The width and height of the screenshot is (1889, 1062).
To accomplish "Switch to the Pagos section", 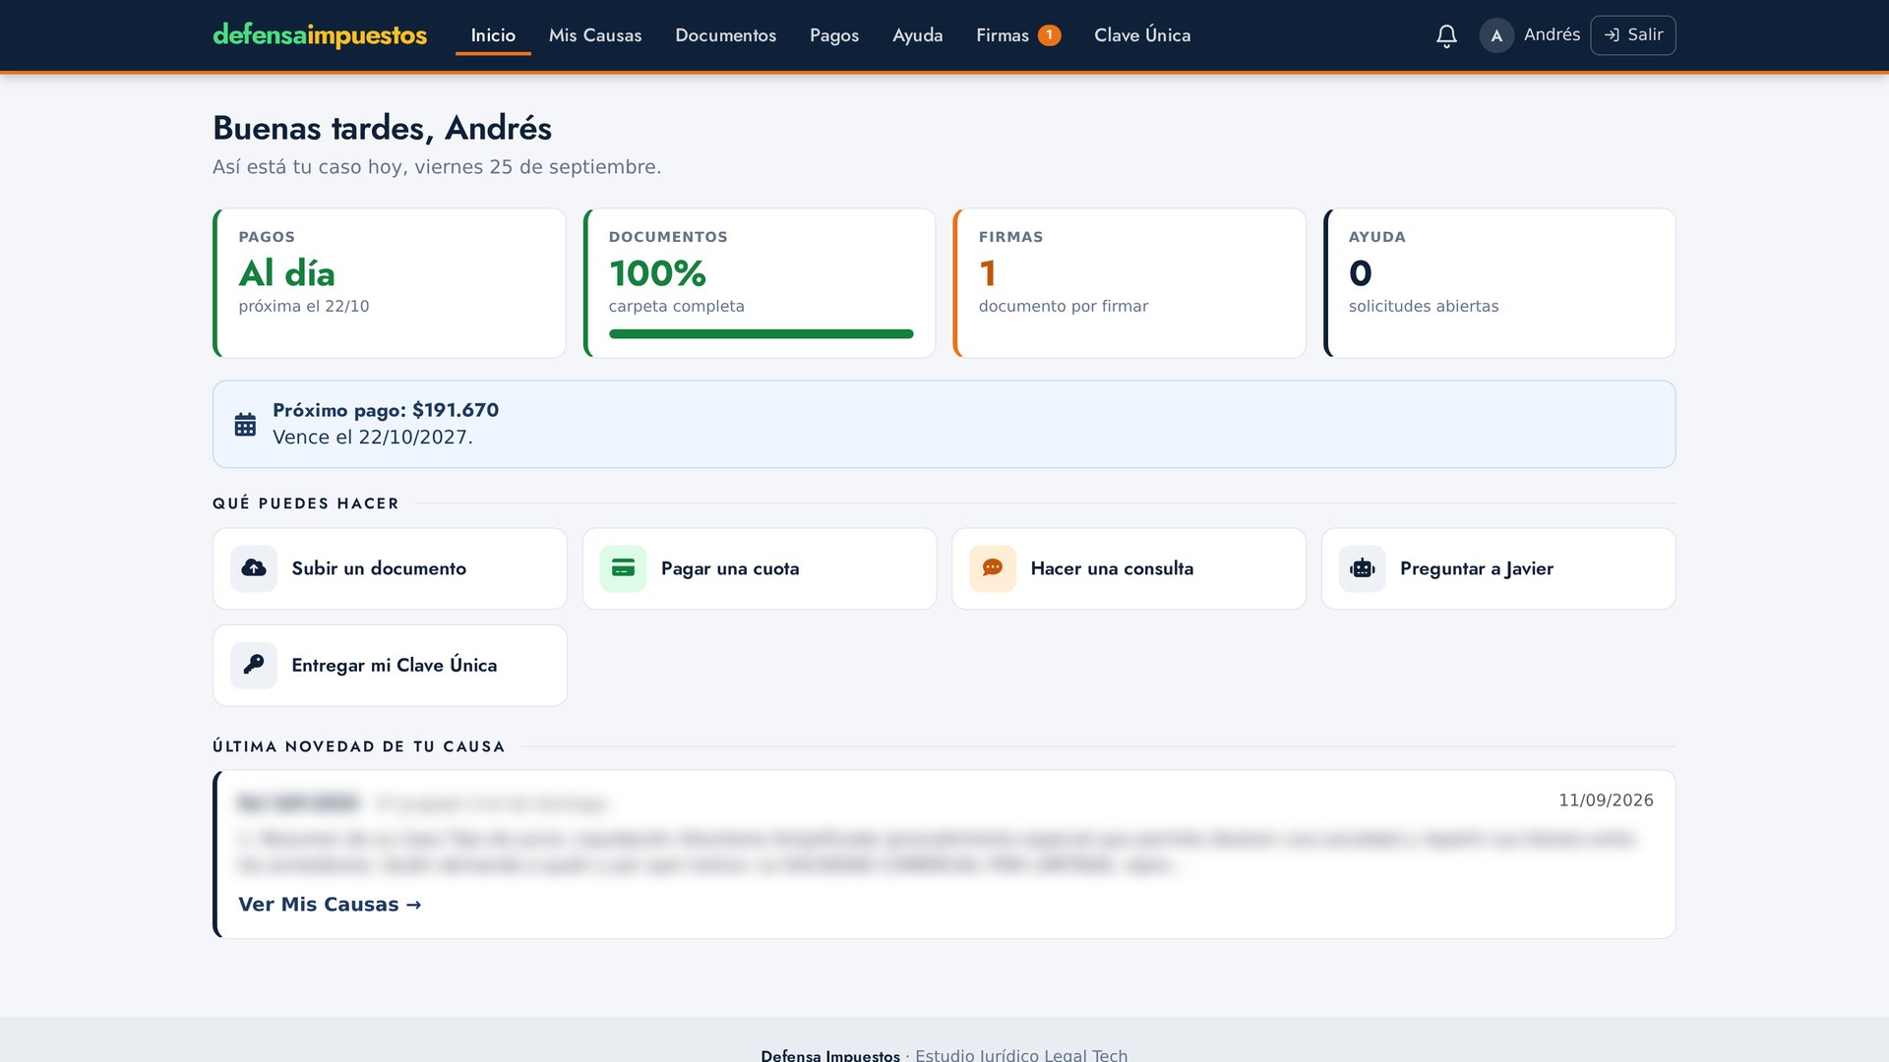I will coord(834,35).
